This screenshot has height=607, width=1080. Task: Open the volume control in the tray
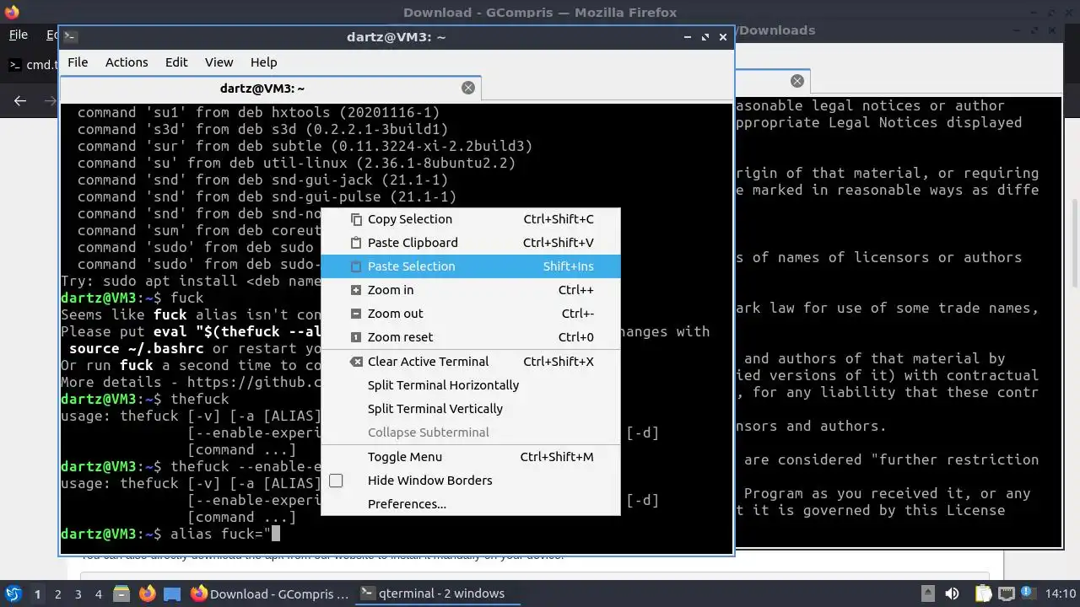click(953, 594)
